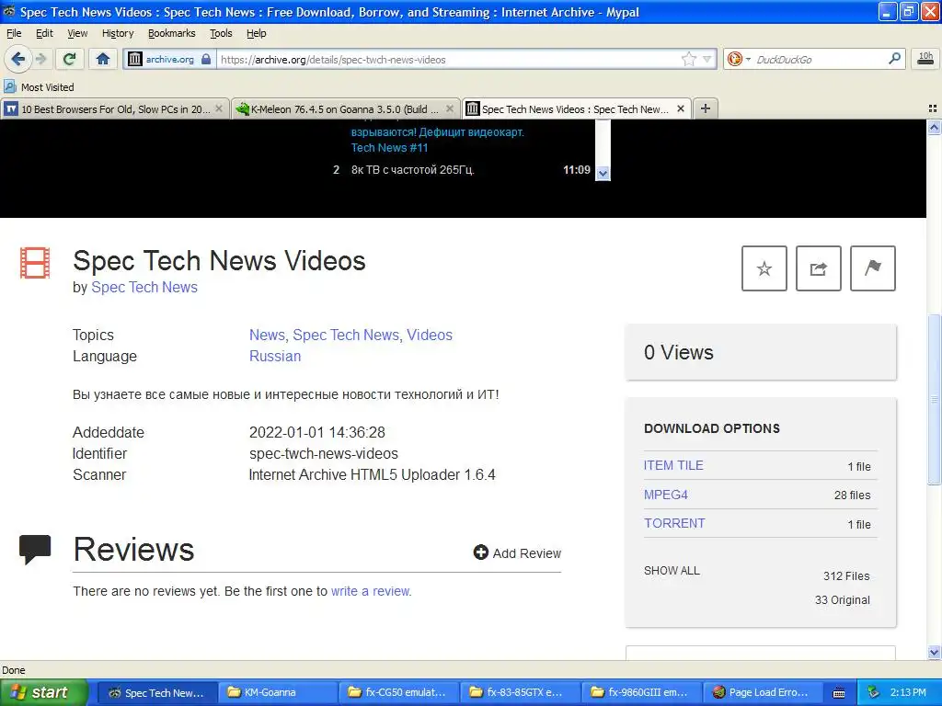The height and width of the screenshot is (706, 942).
Task: Select playlist item 8к ТВ с частотой 265Гц
Action: click(412, 170)
